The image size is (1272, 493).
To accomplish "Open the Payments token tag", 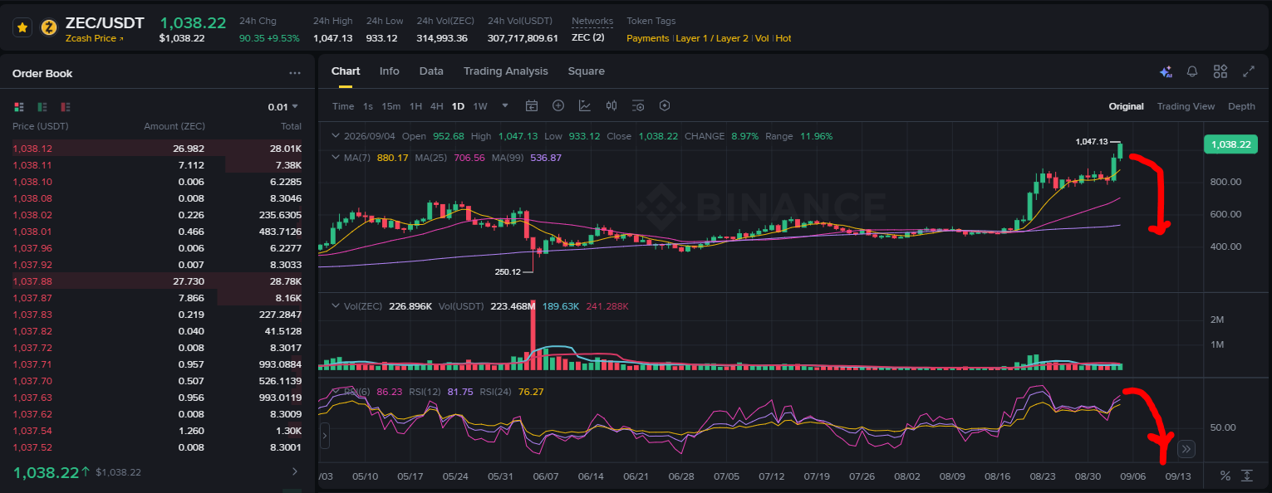I will coord(647,38).
